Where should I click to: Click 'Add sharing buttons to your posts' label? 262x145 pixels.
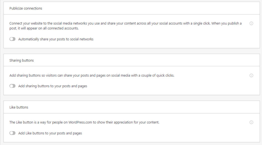click(53, 86)
